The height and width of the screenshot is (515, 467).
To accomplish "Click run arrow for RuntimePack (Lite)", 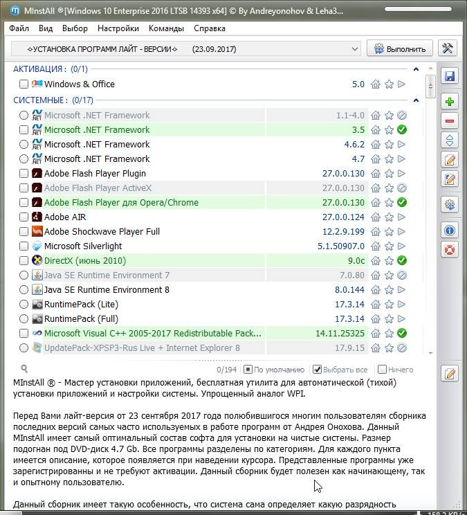I will (401, 305).
